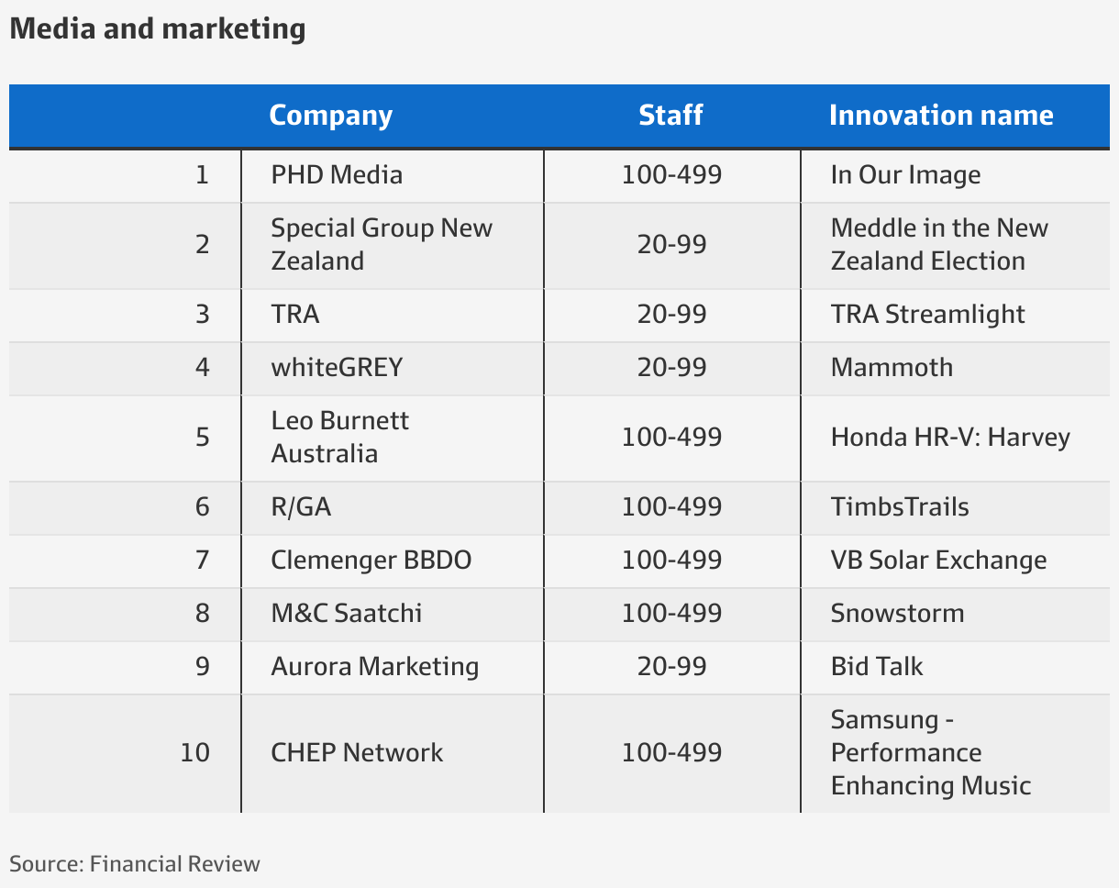This screenshot has height=888, width=1119.
Task: Click the In Our Image innovation
Action: (905, 175)
